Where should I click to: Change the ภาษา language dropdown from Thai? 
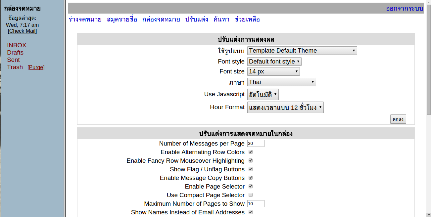(x=281, y=82)
